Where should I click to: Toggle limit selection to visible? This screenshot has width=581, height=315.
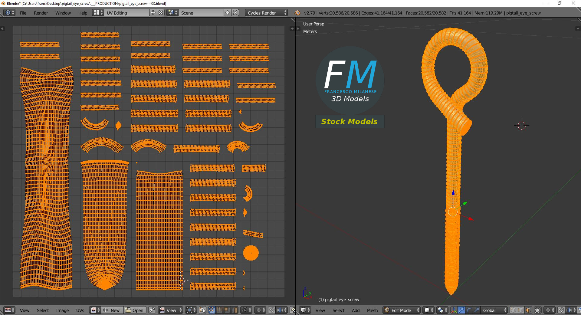[x=538, y=310]
